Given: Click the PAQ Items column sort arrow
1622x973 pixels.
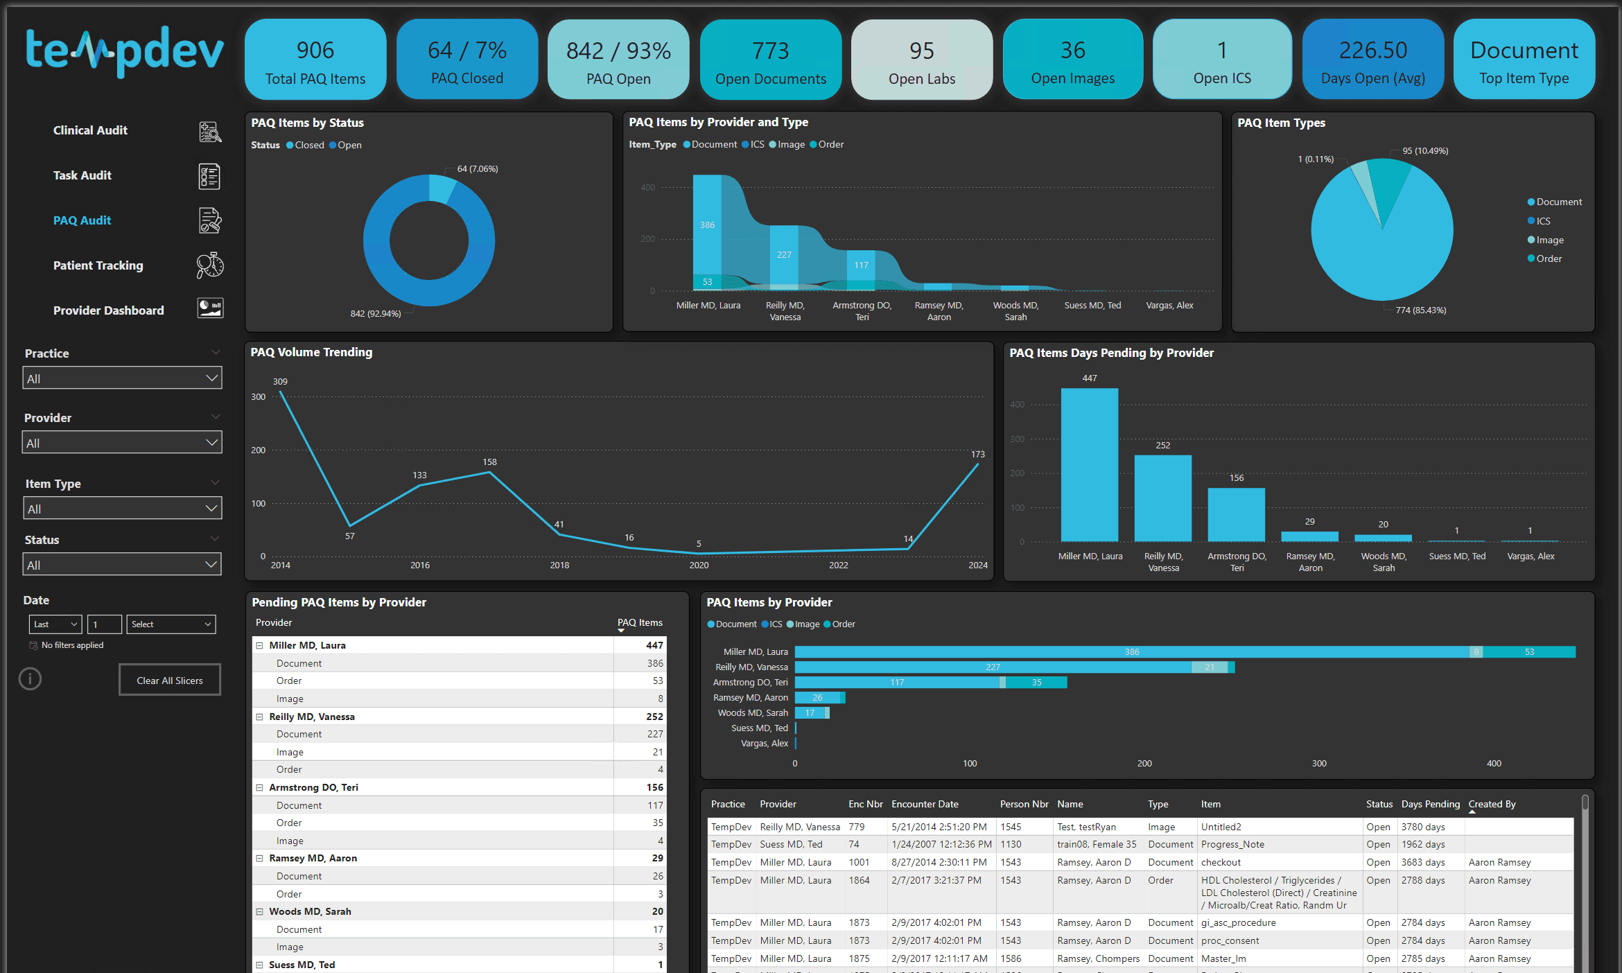Looking at the screenshot, I should point(621,631).
